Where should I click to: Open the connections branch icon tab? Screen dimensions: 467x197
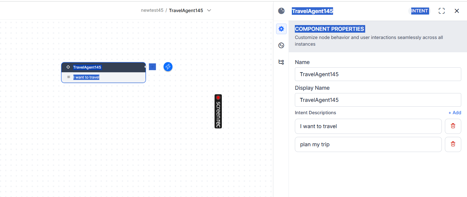click(281, 62)
